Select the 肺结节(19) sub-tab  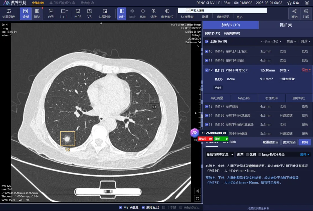(x=213, y=33)
